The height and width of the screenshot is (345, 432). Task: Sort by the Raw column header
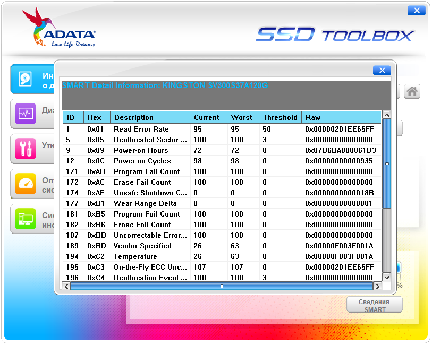tap(341, 117)
